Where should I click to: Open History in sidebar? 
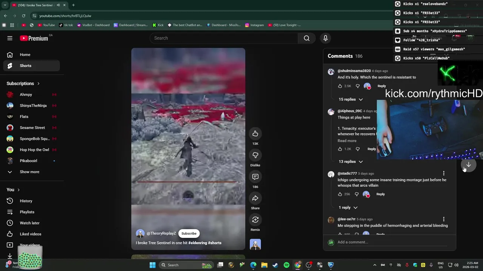(32, 201)
